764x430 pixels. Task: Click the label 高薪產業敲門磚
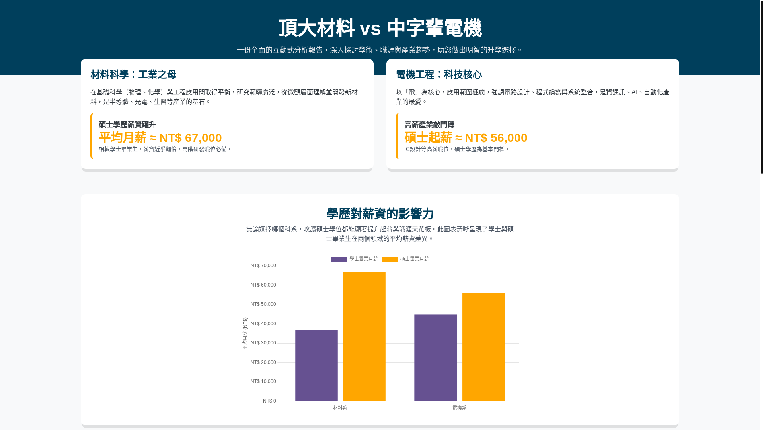[x=429, y=125]
